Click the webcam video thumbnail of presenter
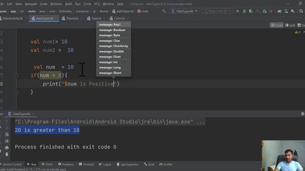This screenshot has width=305, height=171. pyautogui.click(x=283, y=156)
